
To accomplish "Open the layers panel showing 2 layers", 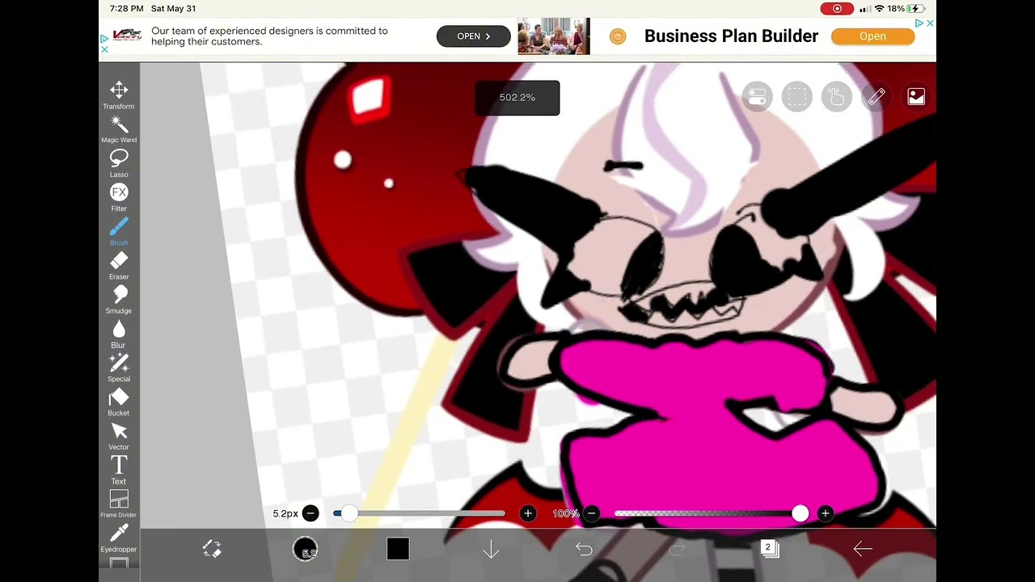I will [770, 549].
